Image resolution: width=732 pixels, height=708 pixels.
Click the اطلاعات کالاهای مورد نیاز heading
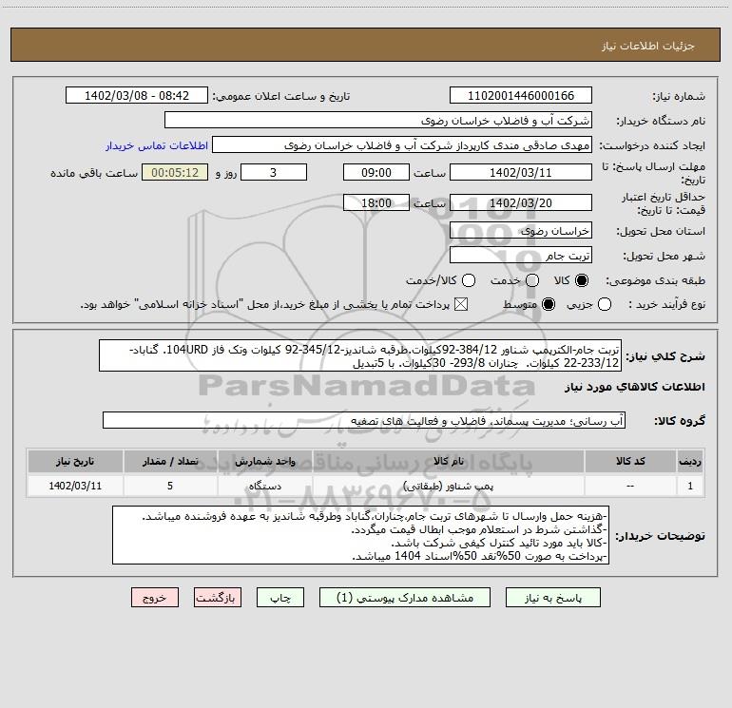[635, 387]
